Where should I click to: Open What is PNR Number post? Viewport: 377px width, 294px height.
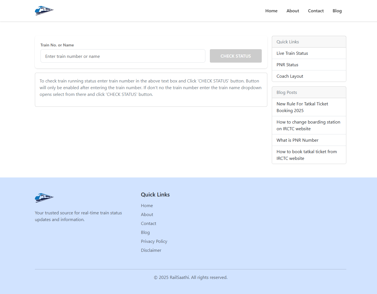point(297,140)
